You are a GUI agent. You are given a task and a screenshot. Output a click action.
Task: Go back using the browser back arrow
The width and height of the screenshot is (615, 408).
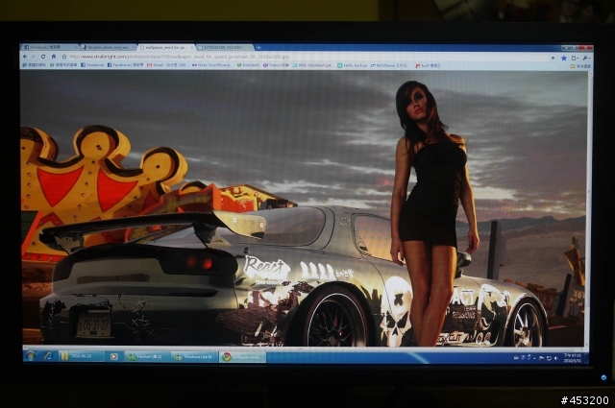point(26,57)
